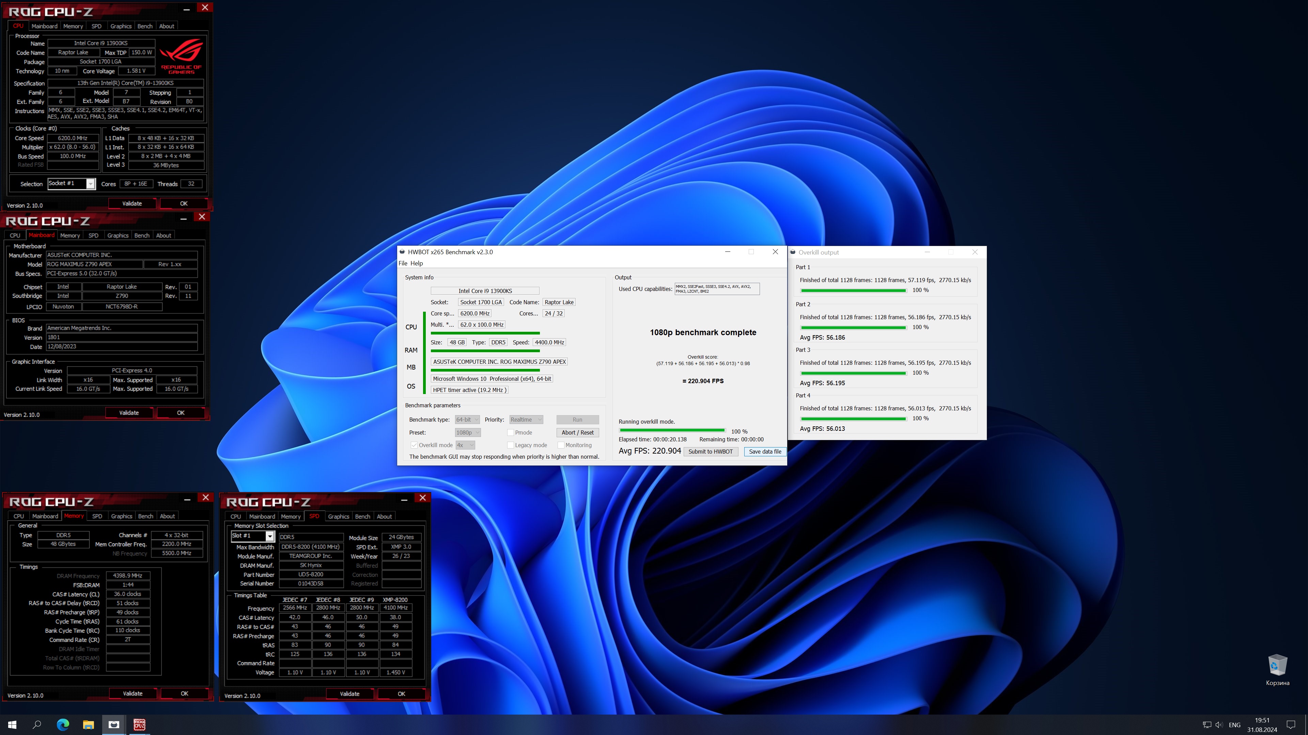The image size is (1308, 735).
Task: Click the network tray icon
Action: [1207, 724]
